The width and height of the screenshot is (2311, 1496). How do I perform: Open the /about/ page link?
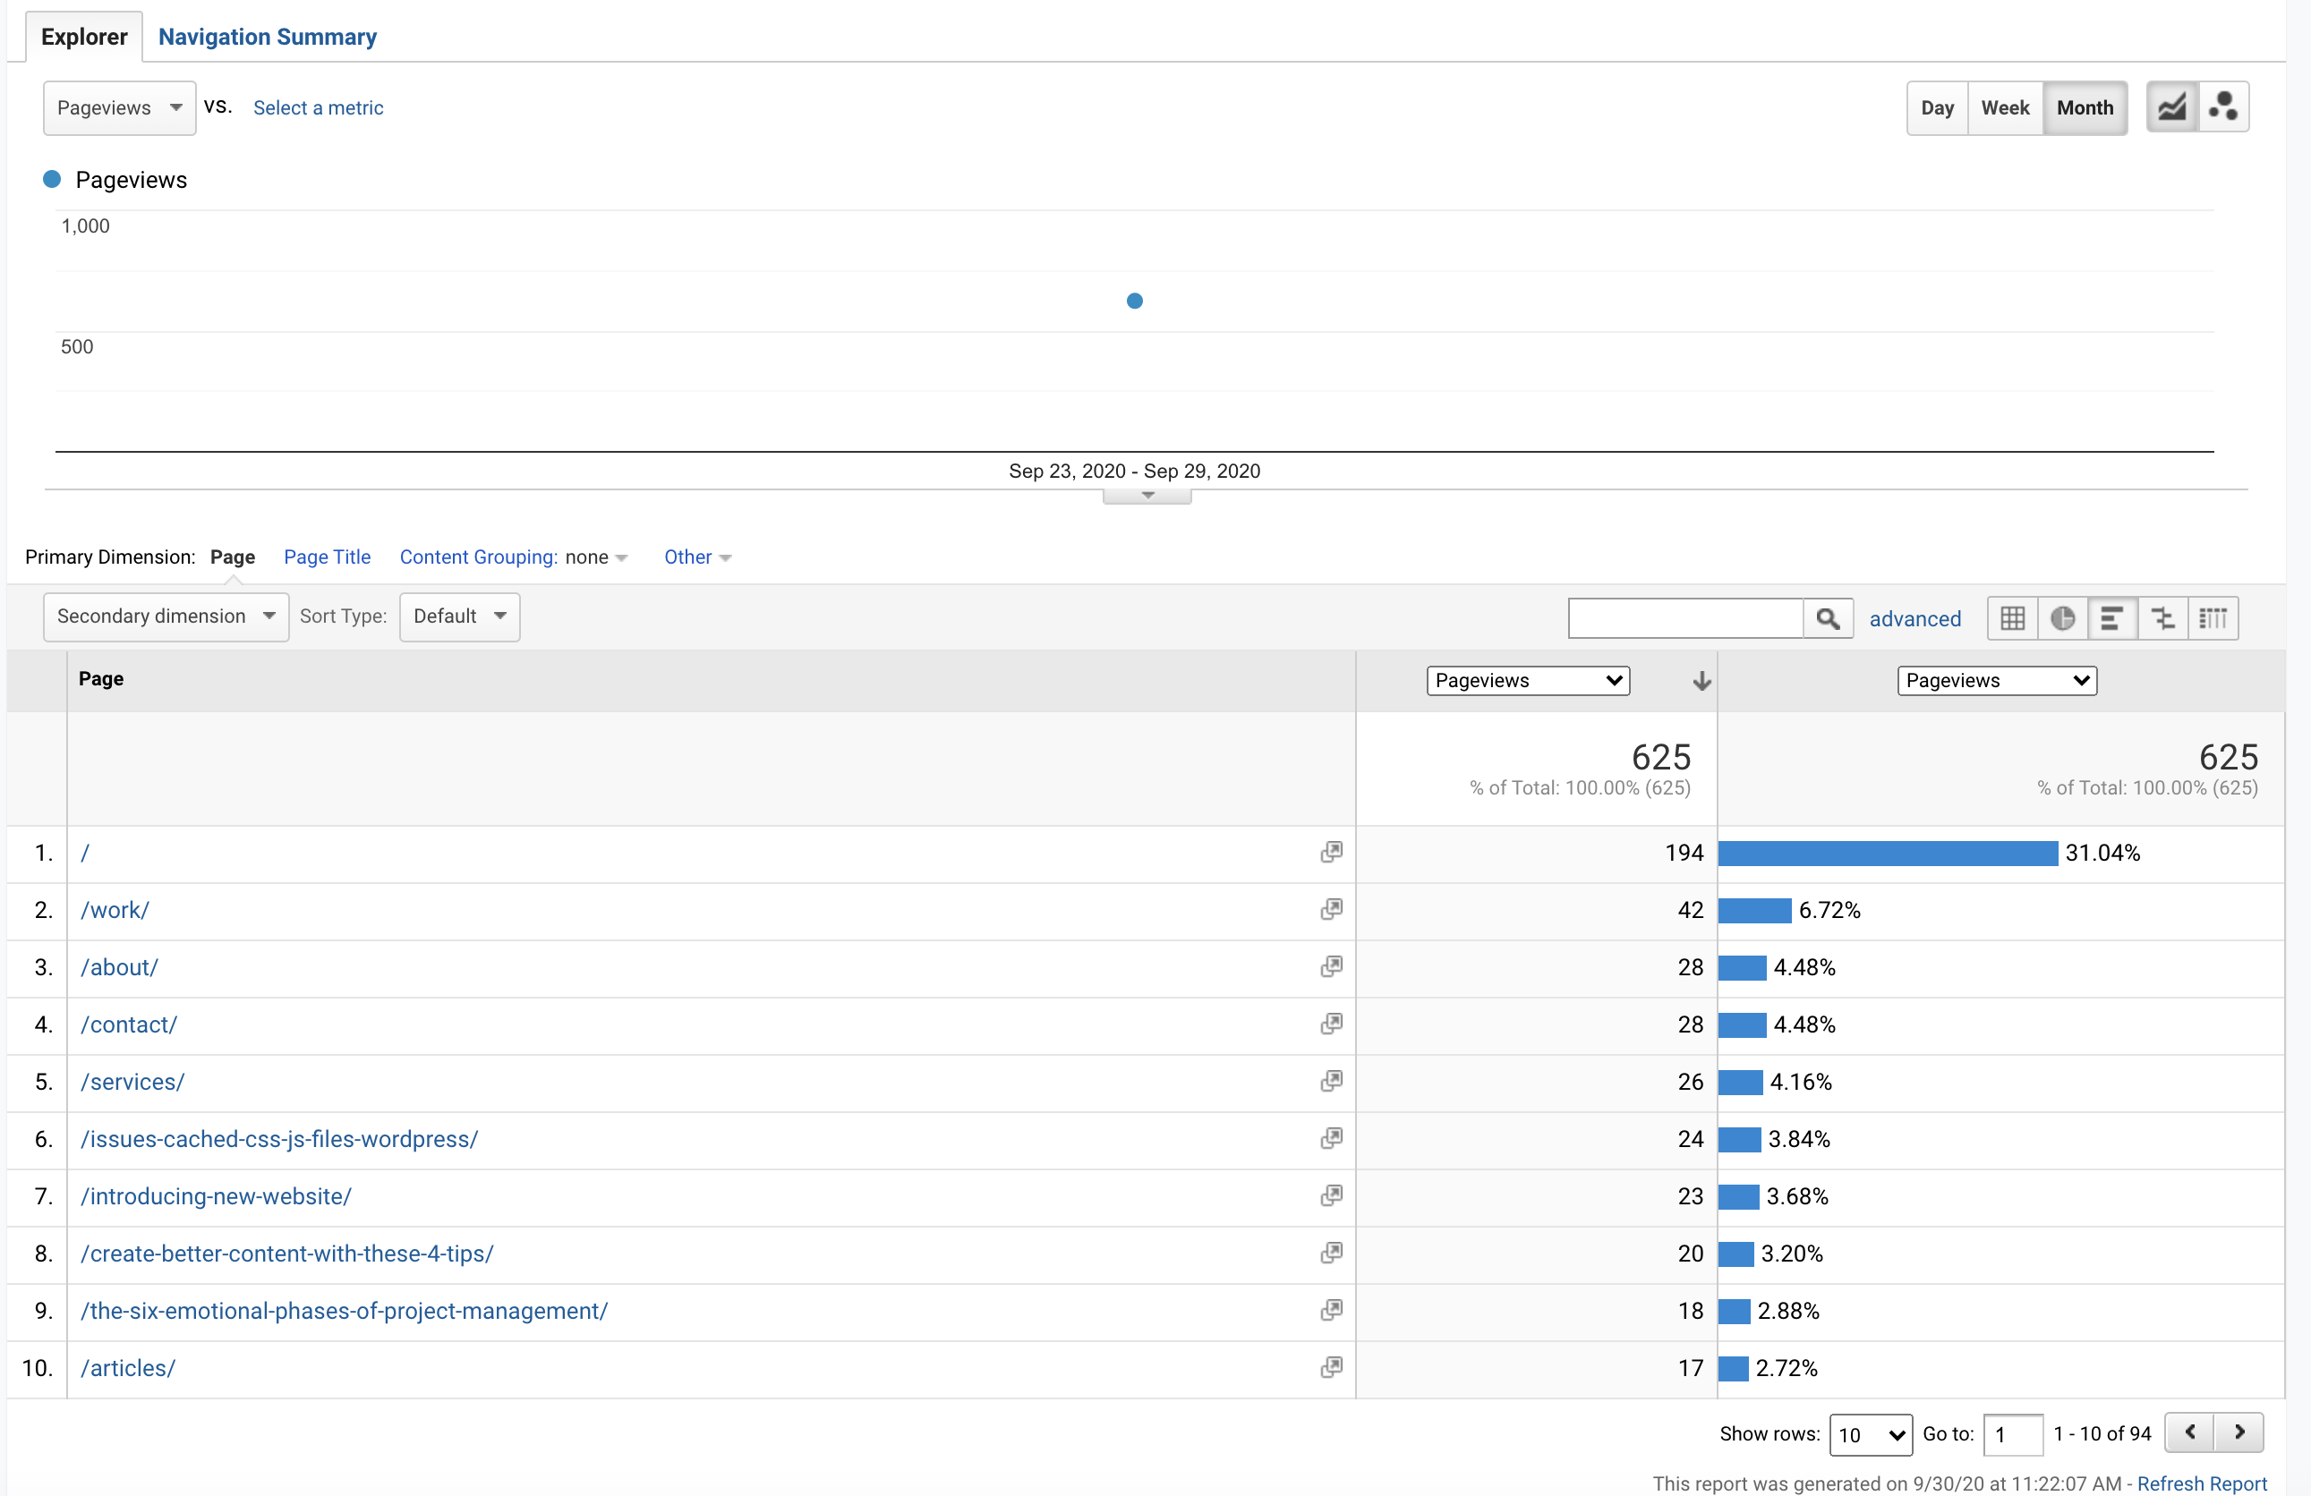[119, 967]
